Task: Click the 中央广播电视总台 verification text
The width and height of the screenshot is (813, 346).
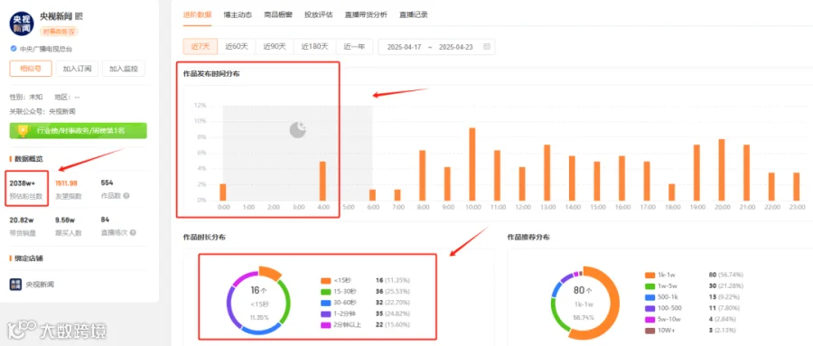Action: pyautogui.click(x=46, y=49)
